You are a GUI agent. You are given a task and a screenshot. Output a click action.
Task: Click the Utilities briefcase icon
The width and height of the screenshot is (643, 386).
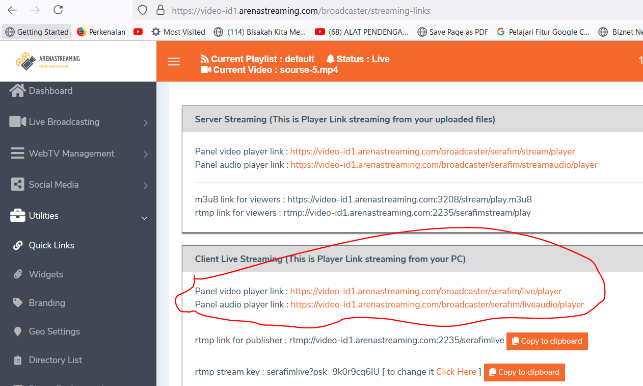pyautogui.click(x=18, y=216)
